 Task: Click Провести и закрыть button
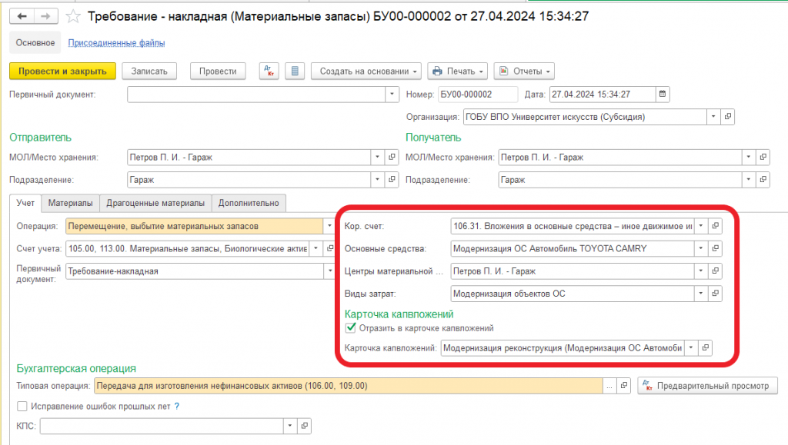point(62,71)
